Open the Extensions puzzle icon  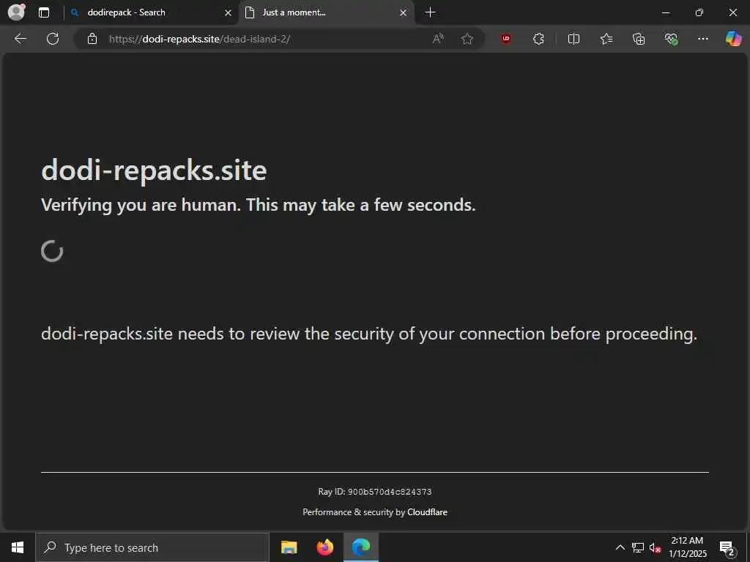click(x=538, y=39)
